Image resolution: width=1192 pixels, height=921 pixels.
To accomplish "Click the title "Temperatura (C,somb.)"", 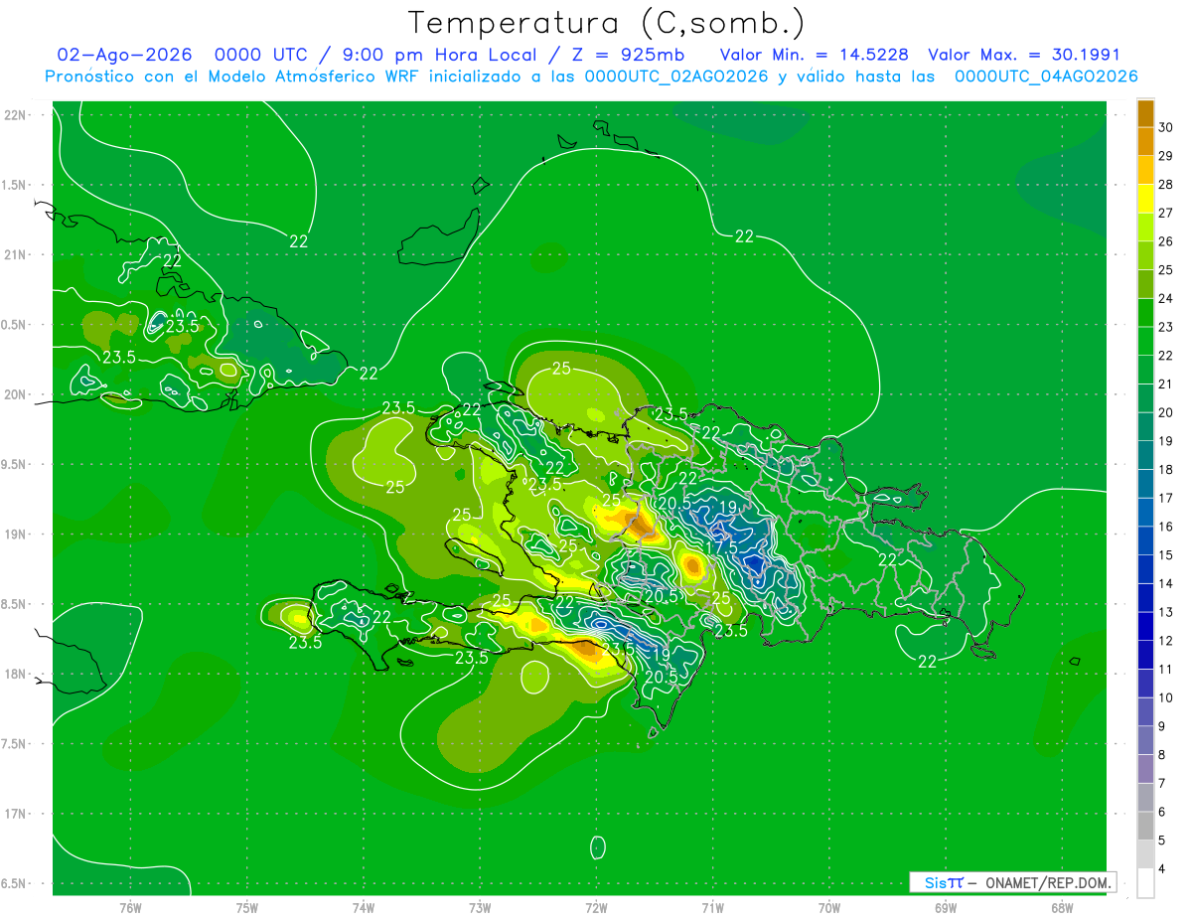I will pyautogui.click(x=607, y=23).
